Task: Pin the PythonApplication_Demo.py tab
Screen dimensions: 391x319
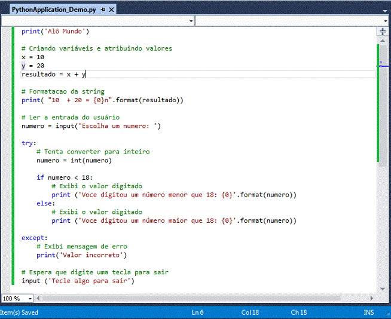Action: point(103,10)
